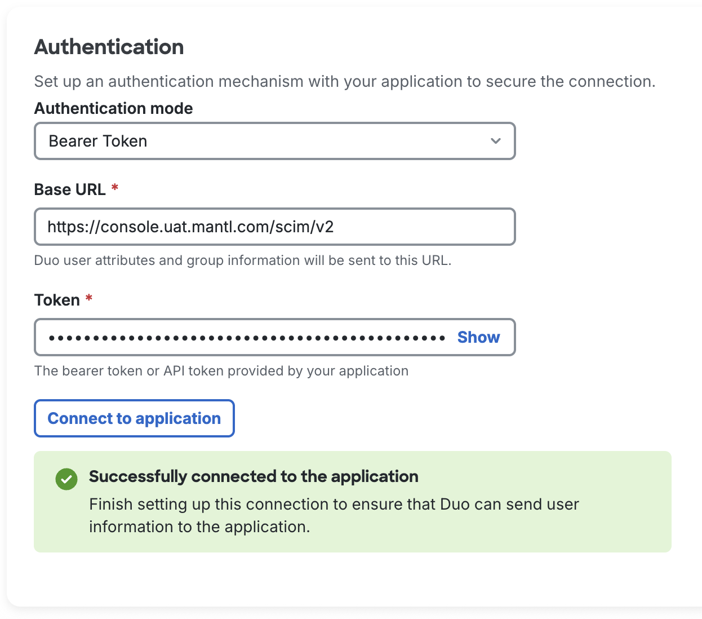
Task: Show the hidden token value
Action: 478,337
